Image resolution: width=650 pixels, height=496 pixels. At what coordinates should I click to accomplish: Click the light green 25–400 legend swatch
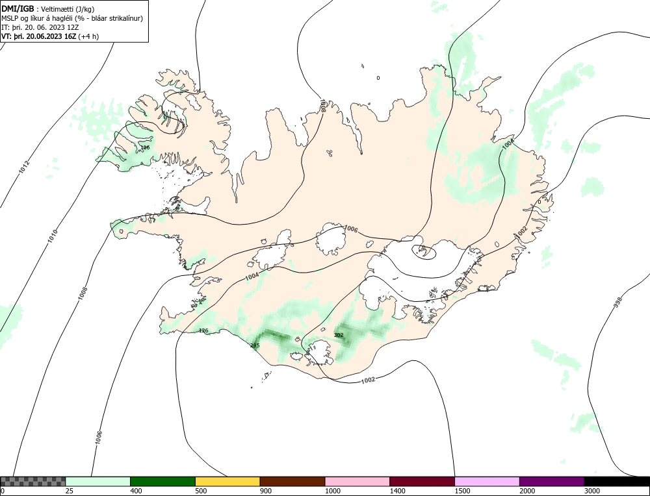[x=98, y=482]
